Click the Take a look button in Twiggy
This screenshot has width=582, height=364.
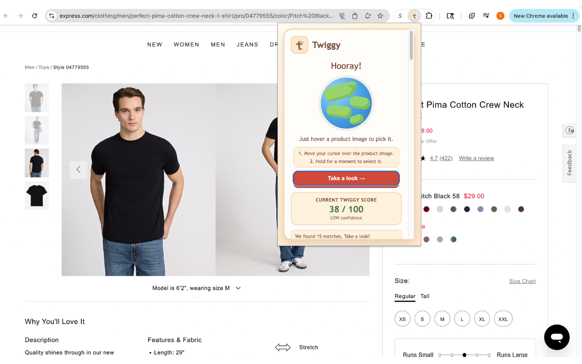pyautogui.click(x=346, y=178)
